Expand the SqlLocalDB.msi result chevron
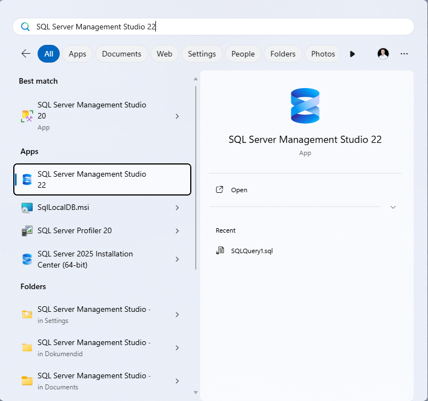The image size is (428, 401). pyautogui.click(x=177, y=208)
